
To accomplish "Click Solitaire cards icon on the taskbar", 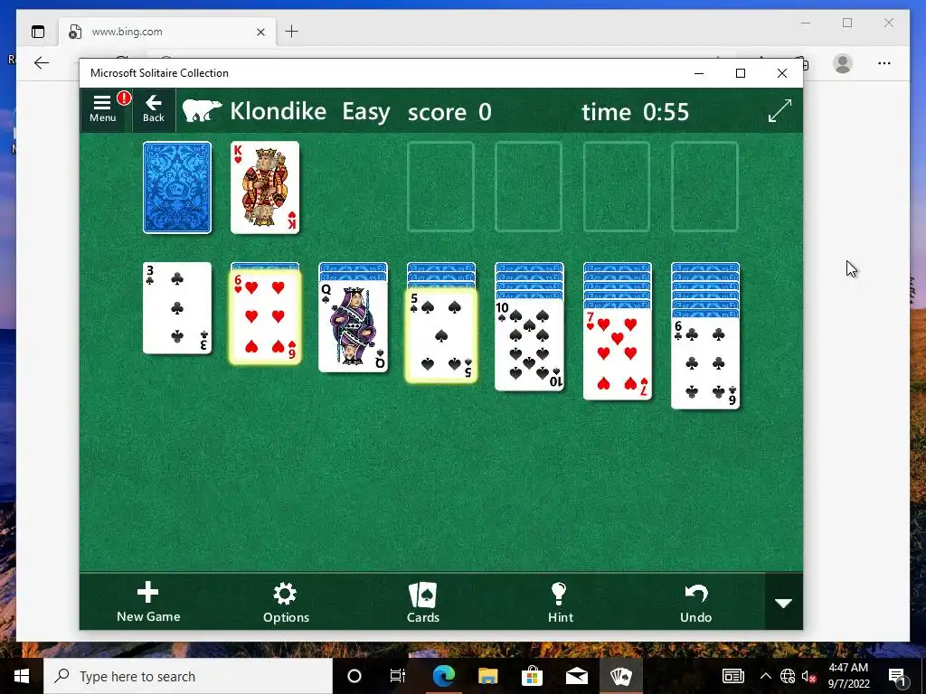I will (620, 676).
